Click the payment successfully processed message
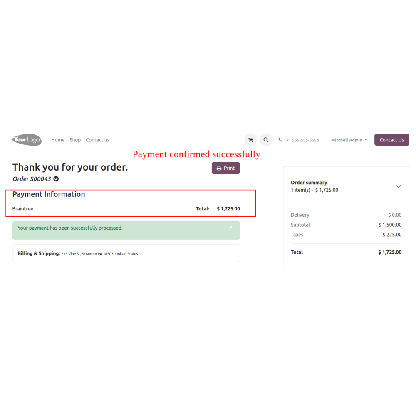 click(x=70, y=228)
